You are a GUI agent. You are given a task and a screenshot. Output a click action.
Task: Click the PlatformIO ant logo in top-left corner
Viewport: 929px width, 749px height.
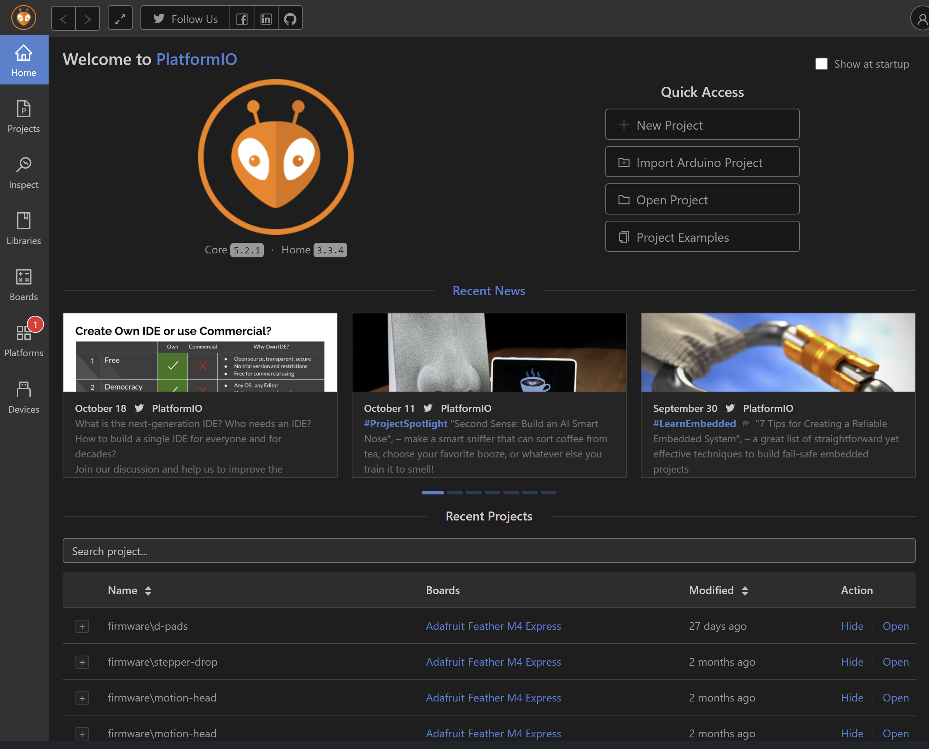point(24,18)
